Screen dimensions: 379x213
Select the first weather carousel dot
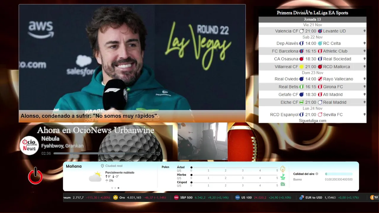112,188
